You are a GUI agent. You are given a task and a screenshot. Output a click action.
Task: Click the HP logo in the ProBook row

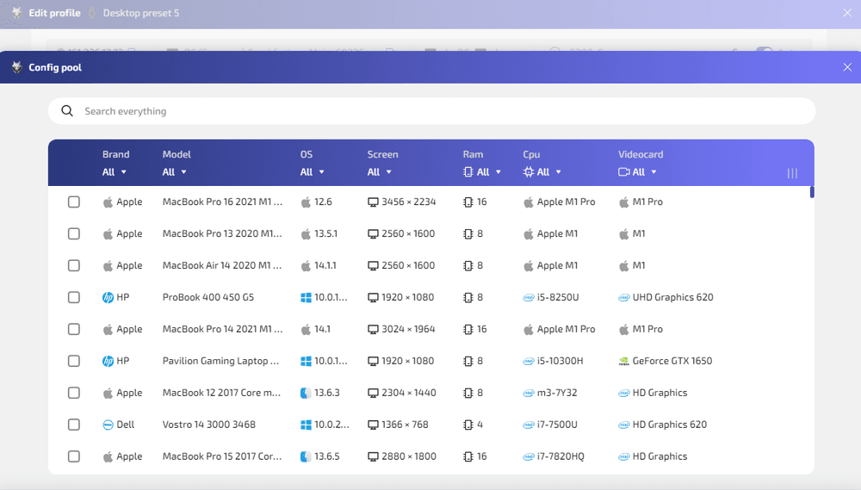pyautogui.click(x=108, y=298)
